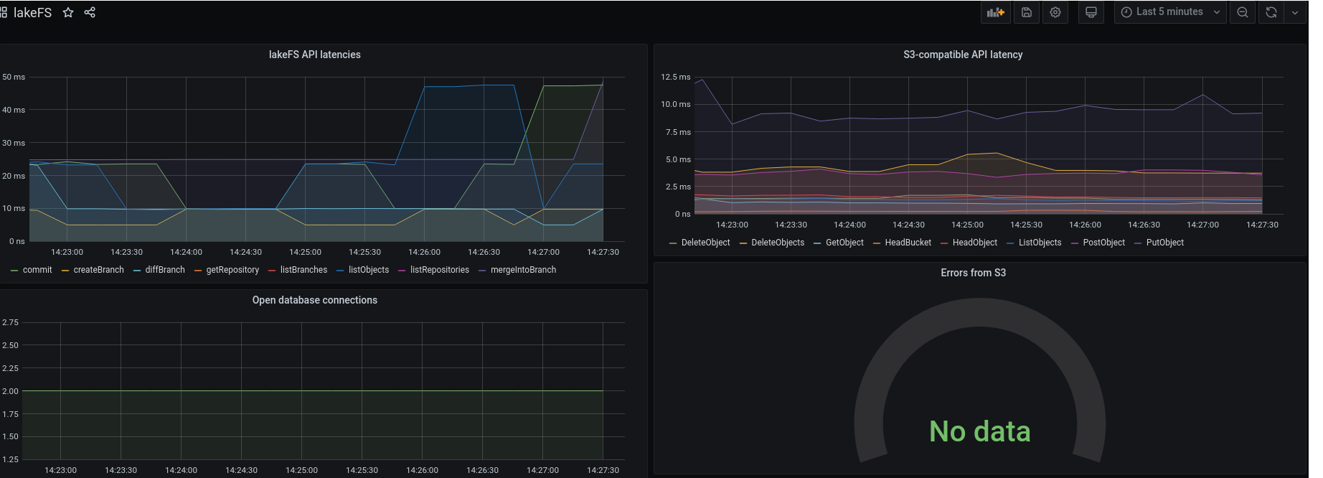The width and height of the screenshot is (1323, 478).
Task: Click the lakeFS dashboard title
Action: (x=32, y=12)
